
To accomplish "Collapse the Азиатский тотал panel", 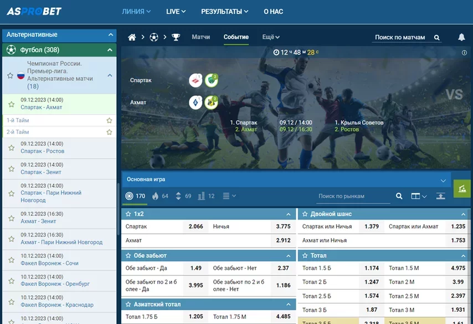I will (289, 305).
